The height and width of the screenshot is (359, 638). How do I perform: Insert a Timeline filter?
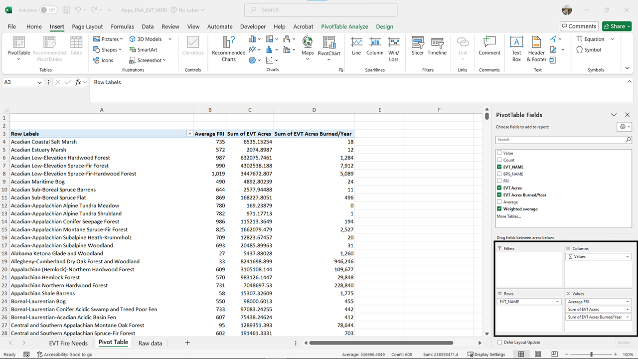point(437,47)
